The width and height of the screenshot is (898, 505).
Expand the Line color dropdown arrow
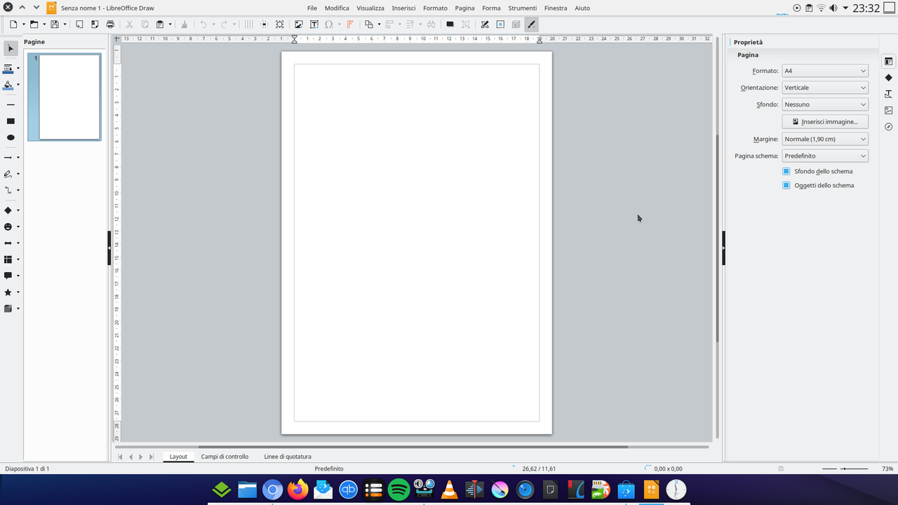18,69
